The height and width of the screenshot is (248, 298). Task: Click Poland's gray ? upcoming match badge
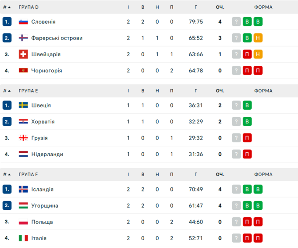(236, 222)
